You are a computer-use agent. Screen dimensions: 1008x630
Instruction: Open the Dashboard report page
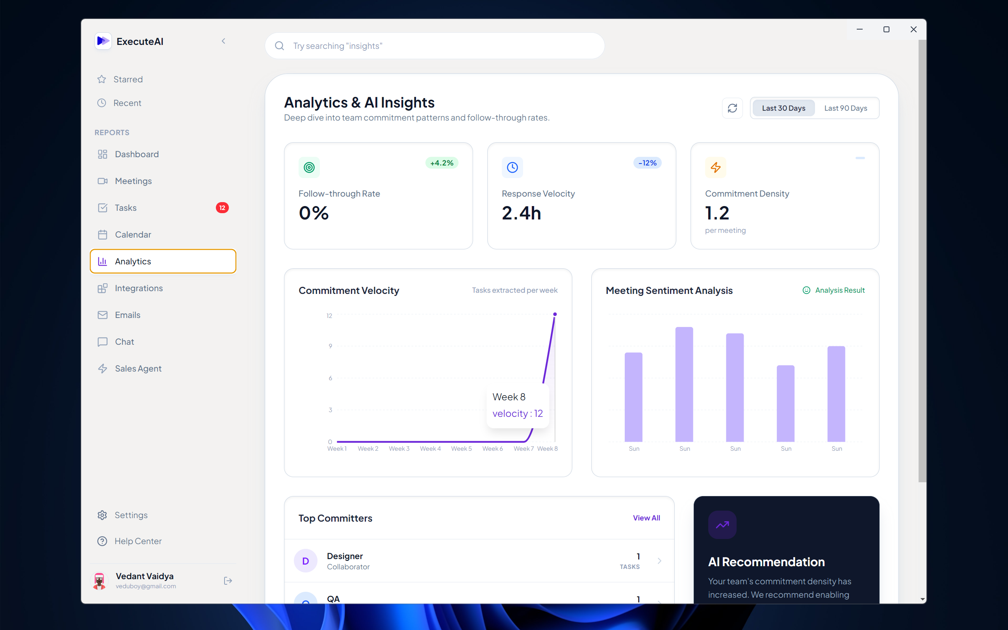pos(137,154)
